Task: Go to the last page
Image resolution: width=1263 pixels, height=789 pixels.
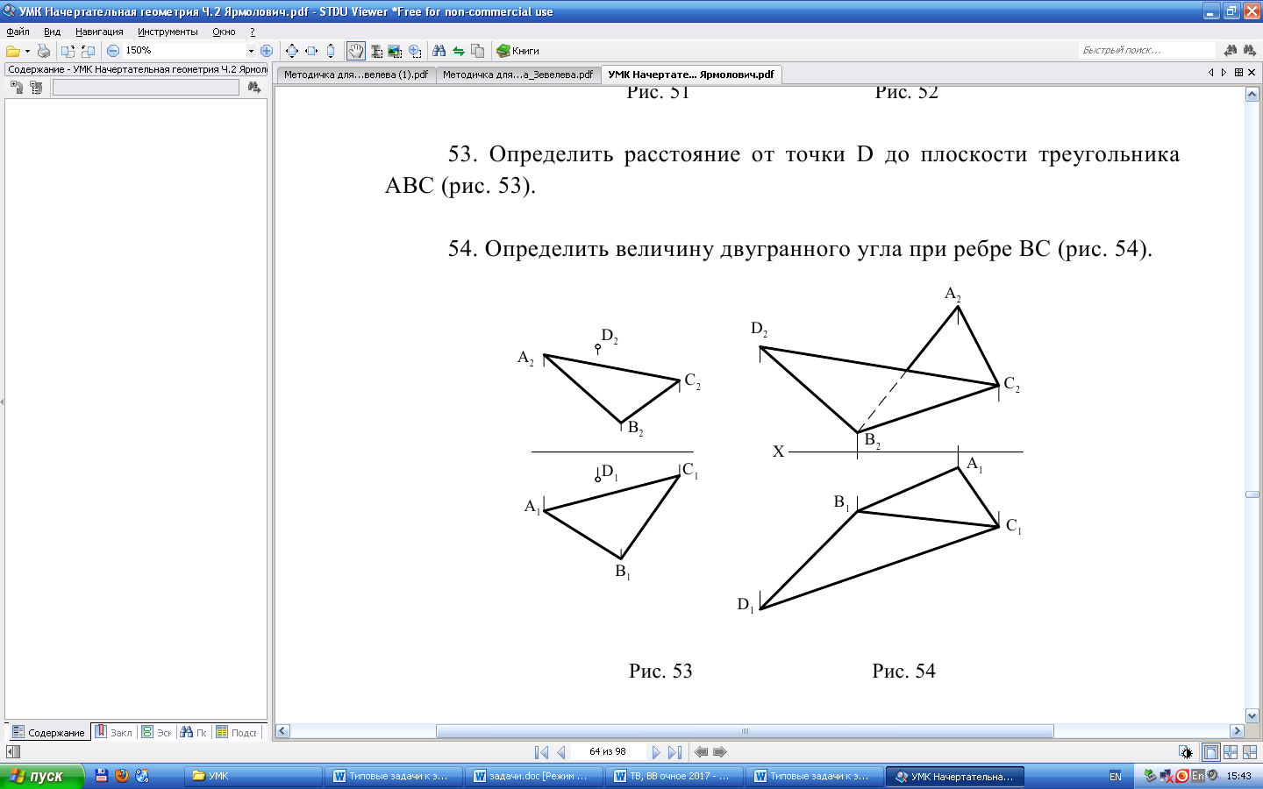Action: 674,752
